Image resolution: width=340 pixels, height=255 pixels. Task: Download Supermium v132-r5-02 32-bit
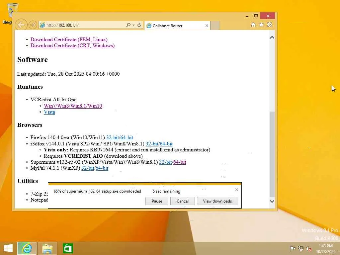click(x=165, y=162)
